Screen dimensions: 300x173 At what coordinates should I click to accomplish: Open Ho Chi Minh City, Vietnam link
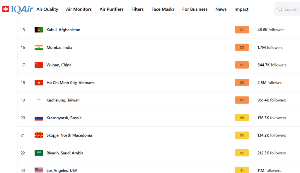[x=70, y=83]
